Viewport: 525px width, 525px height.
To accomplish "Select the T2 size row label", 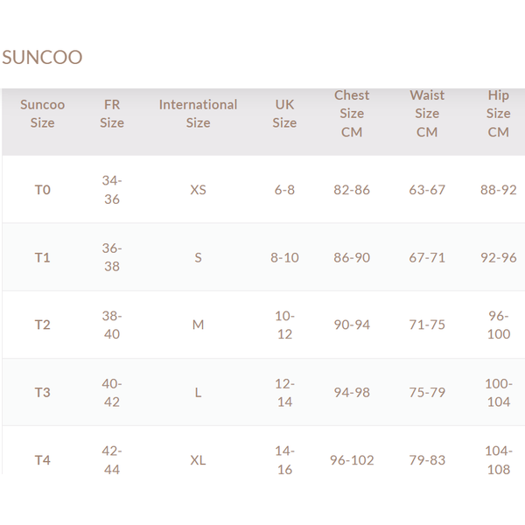I will click(x=43, y=325).
